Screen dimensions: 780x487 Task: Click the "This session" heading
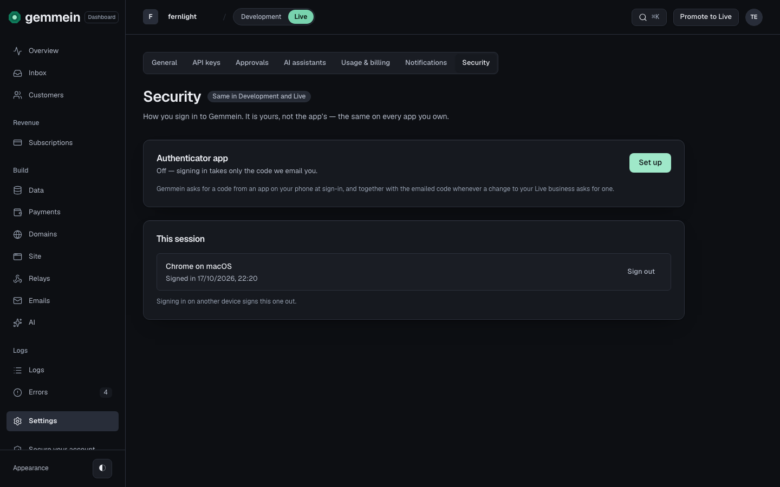tap(180, 239)
